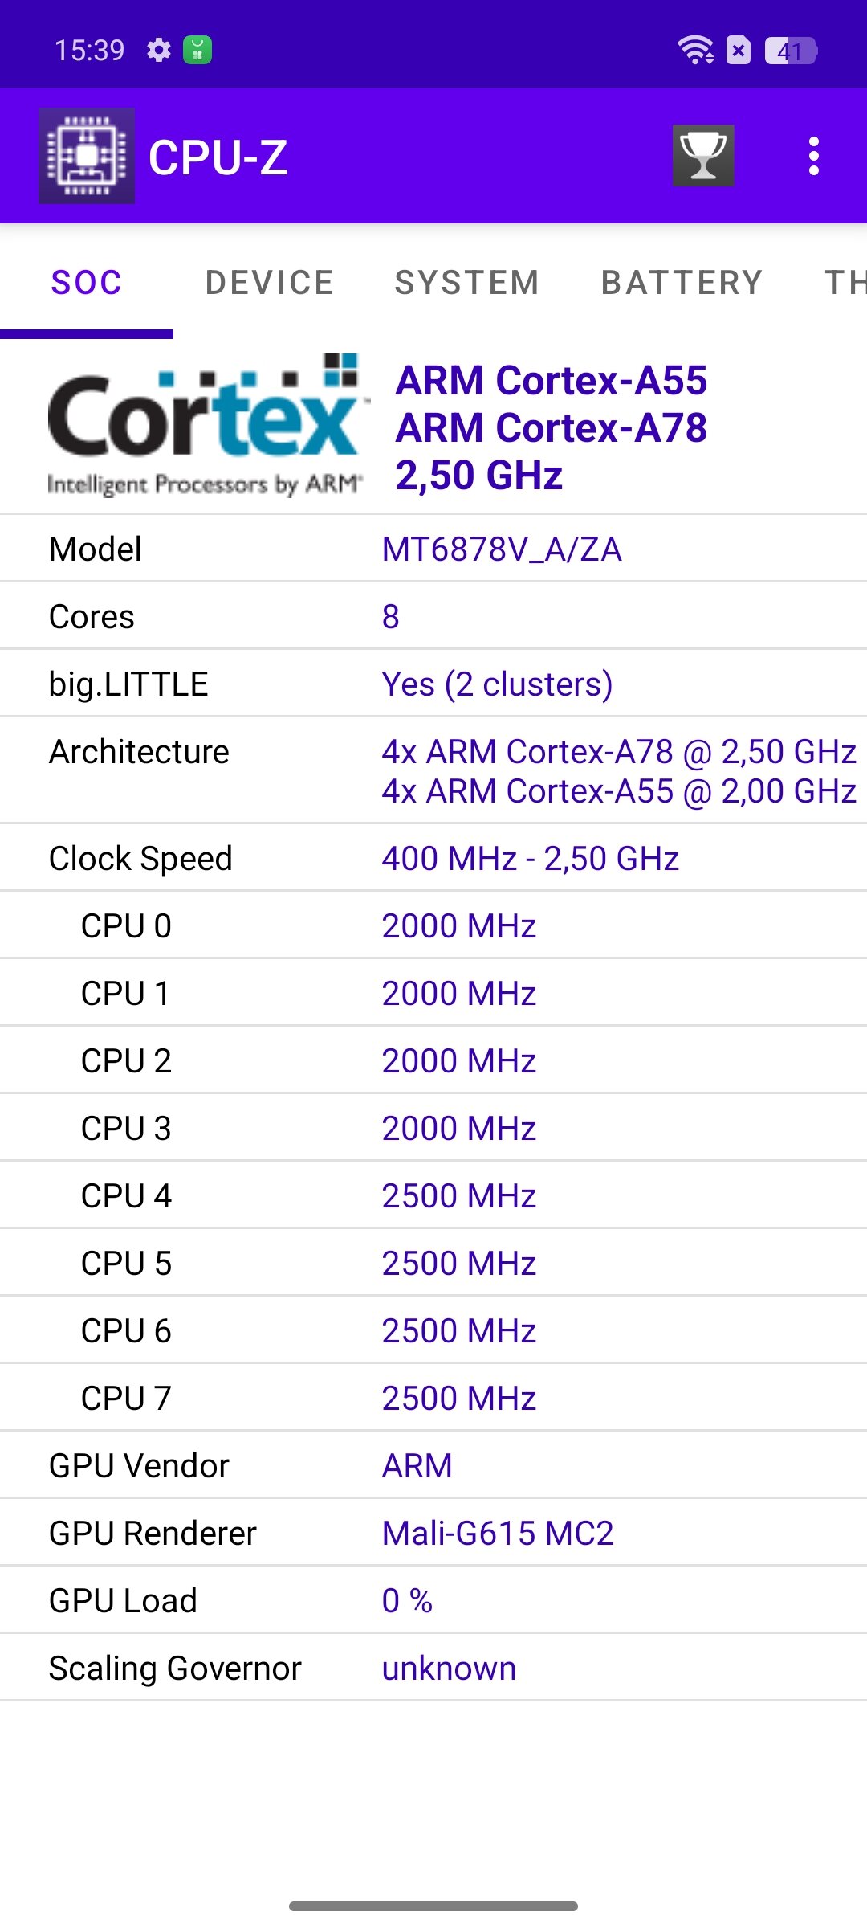Tap the bottom navigation gesture bar

(433, 1906)
